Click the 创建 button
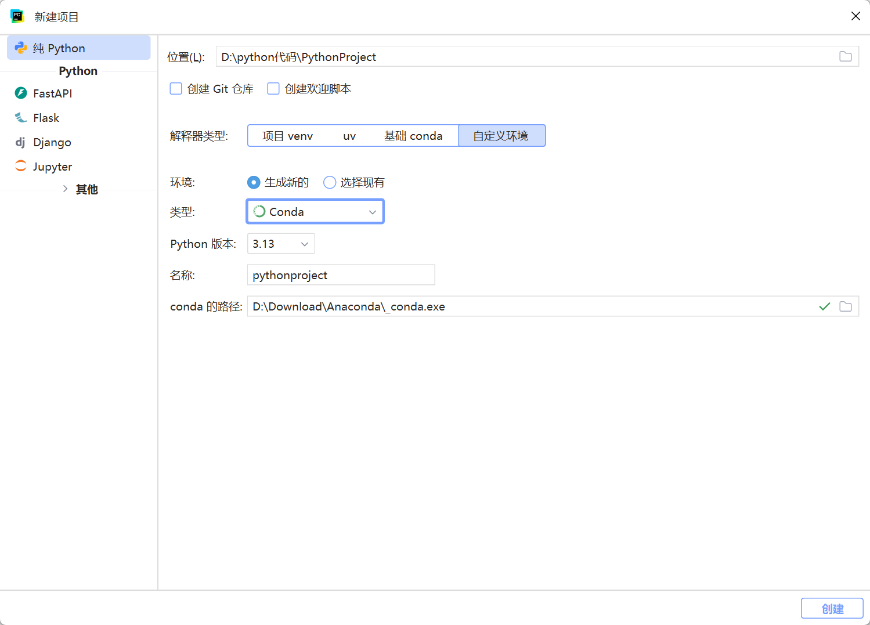Viewport: 870px width, 625px height. 832,609
